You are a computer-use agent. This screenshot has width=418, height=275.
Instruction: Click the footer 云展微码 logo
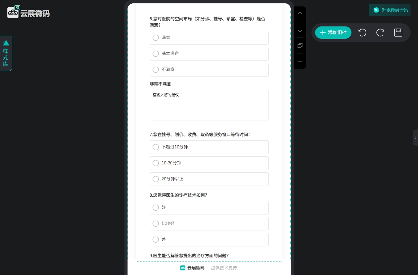click(x=192, y=268)
